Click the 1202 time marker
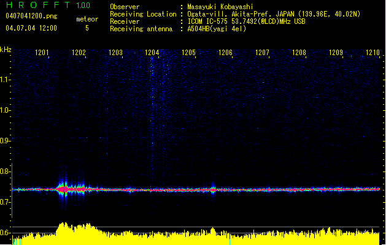 point(79,53)
